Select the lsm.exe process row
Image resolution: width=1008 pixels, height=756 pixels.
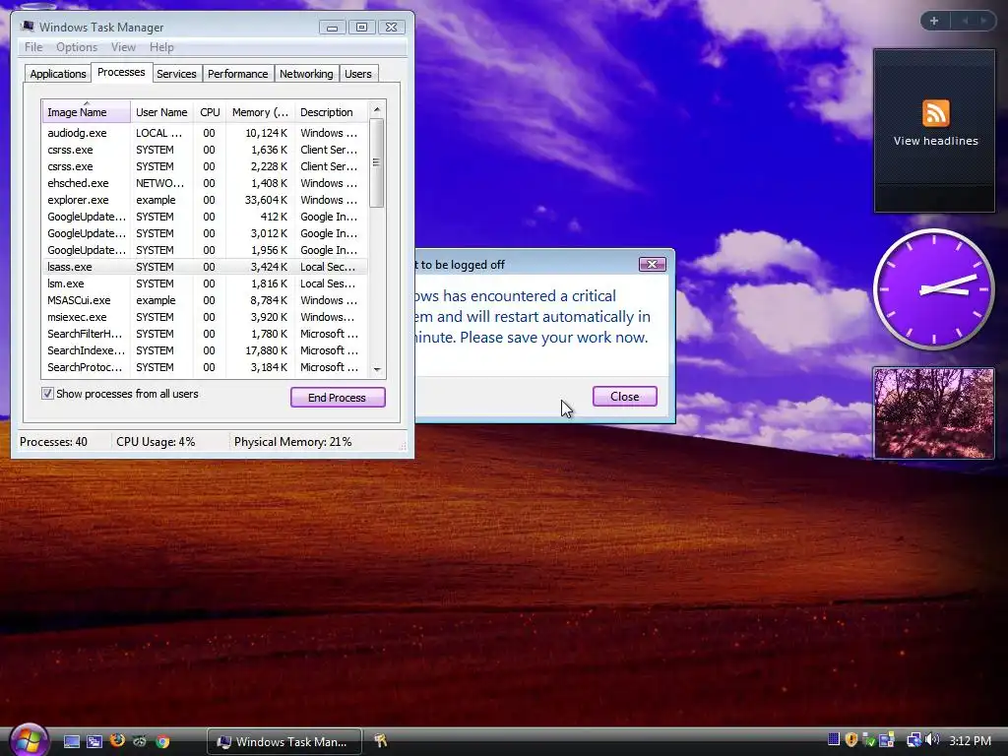click(x=205, y=283)
